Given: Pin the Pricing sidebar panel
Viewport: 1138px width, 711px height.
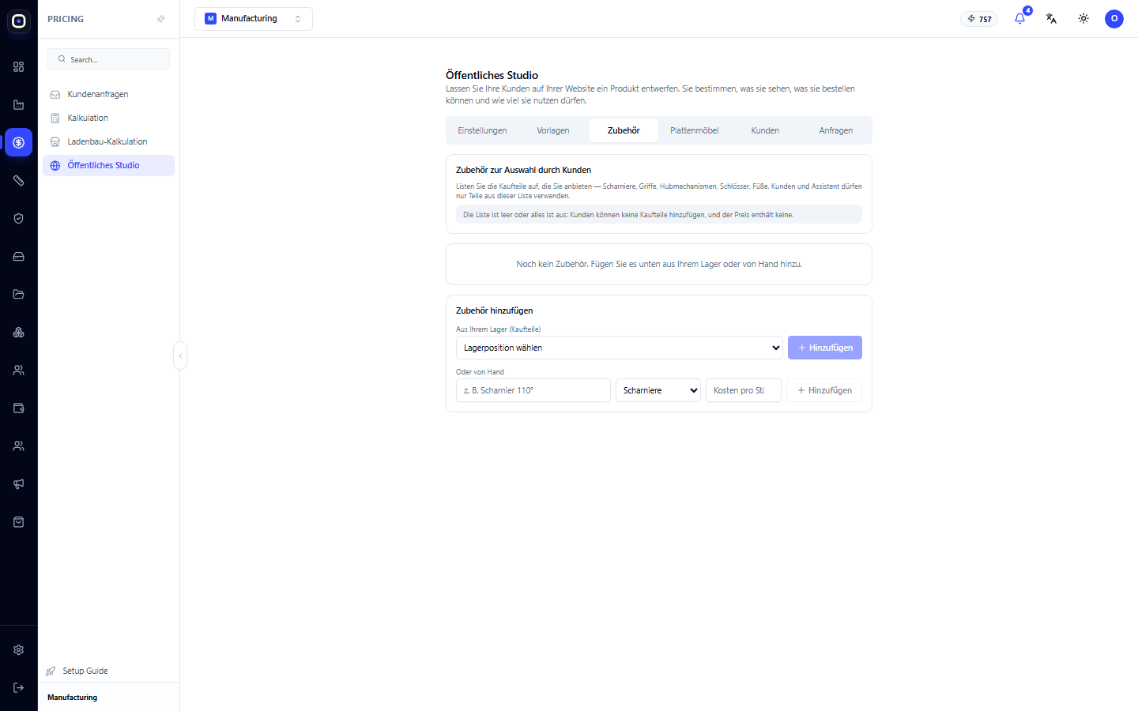Looking at the screenshot, I should [161, 19].
